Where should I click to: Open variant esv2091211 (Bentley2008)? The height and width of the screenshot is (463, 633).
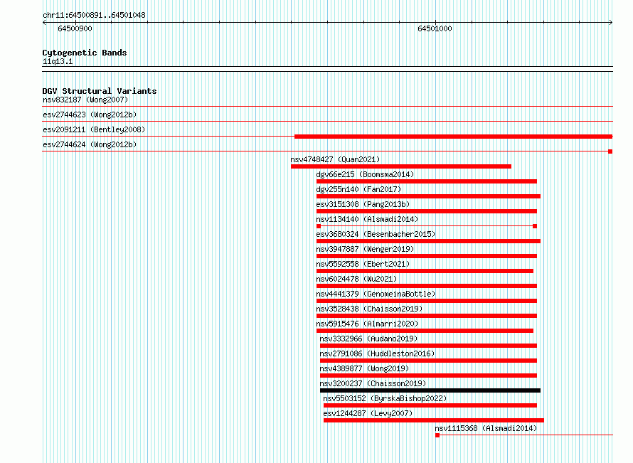click(x=94, y=129)
